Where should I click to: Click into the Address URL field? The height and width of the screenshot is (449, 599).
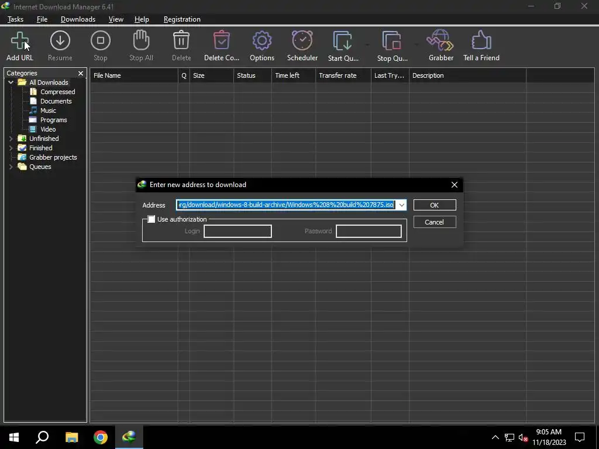pyautogui.click(x=286, y=205)
